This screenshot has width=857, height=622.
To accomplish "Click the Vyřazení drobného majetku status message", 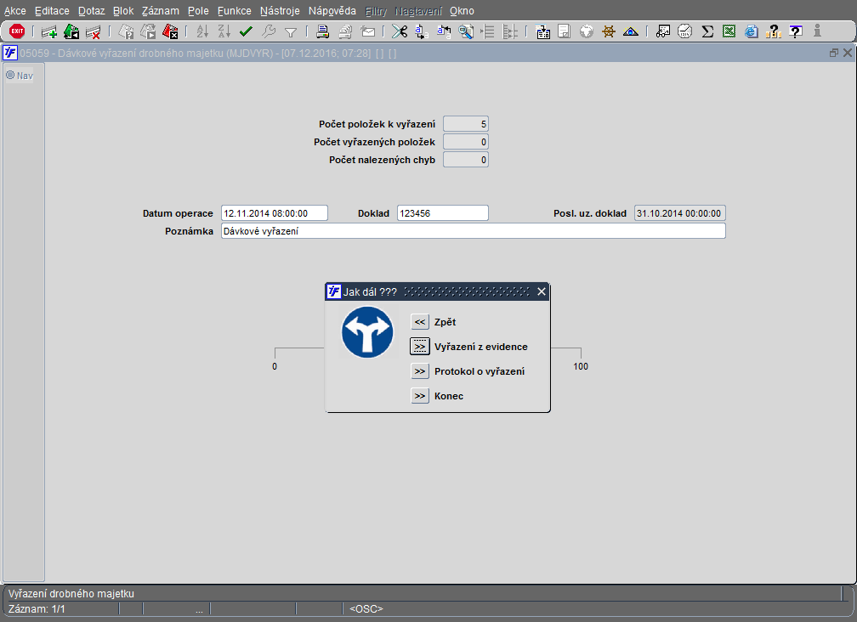I will coord(71,594).
